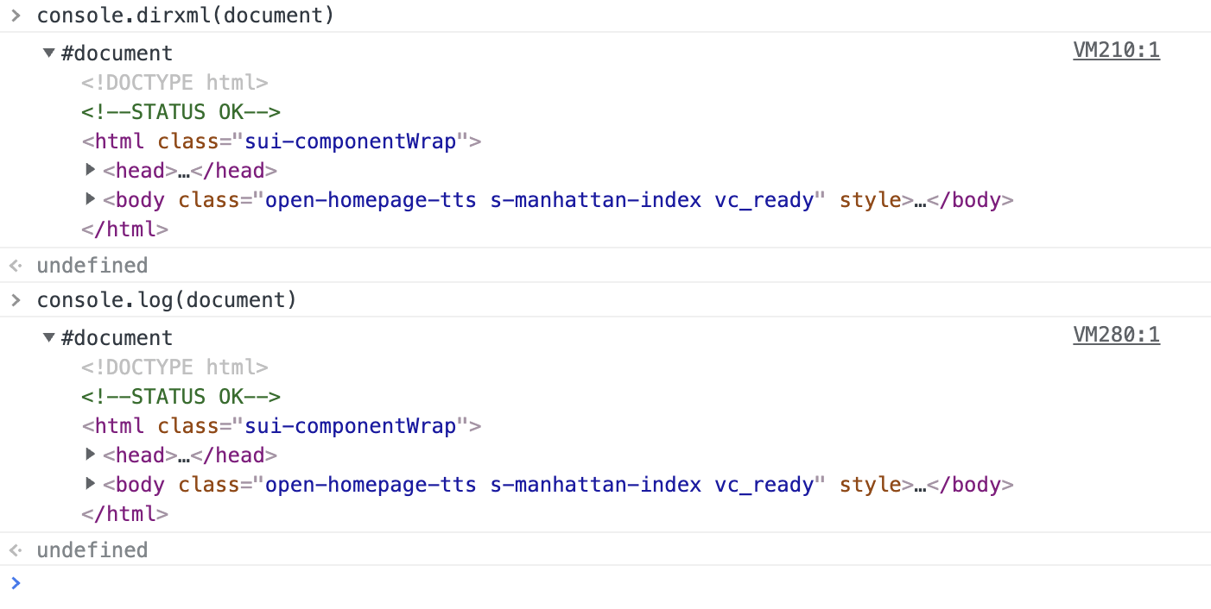Select the second html sui-componentWrap opening tag
Image resolution: width=1211 pixels, height=609 pixels.
pyautogui.click(x=281, y=426)
